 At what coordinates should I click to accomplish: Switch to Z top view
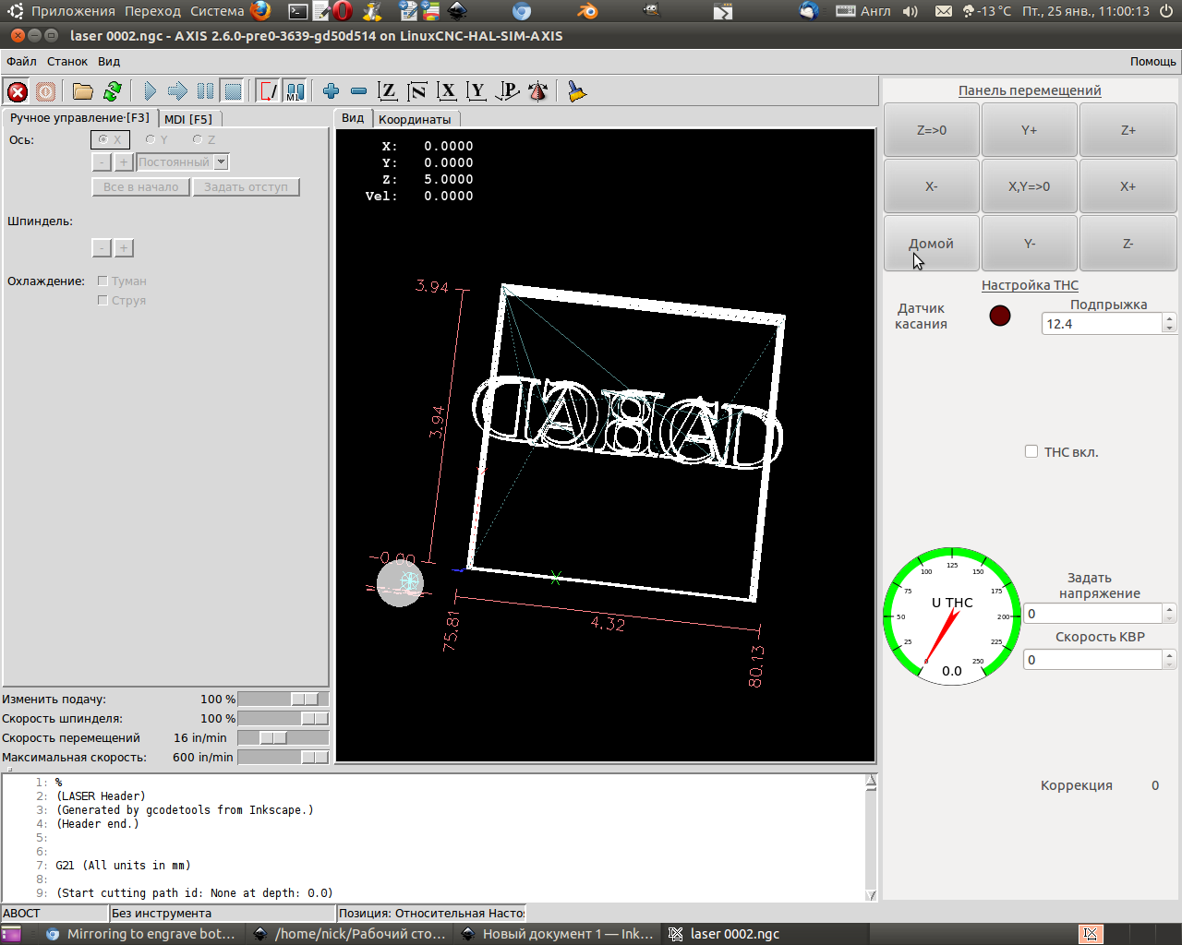(x=388, y=91)
